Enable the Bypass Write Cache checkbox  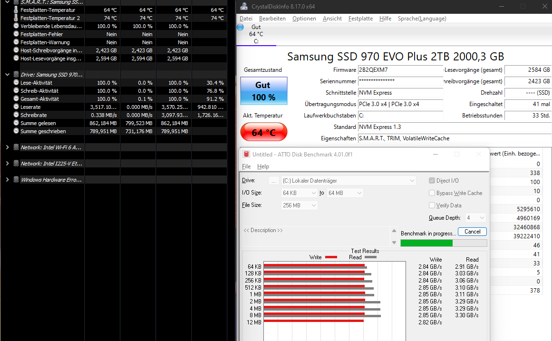(432, 193)
